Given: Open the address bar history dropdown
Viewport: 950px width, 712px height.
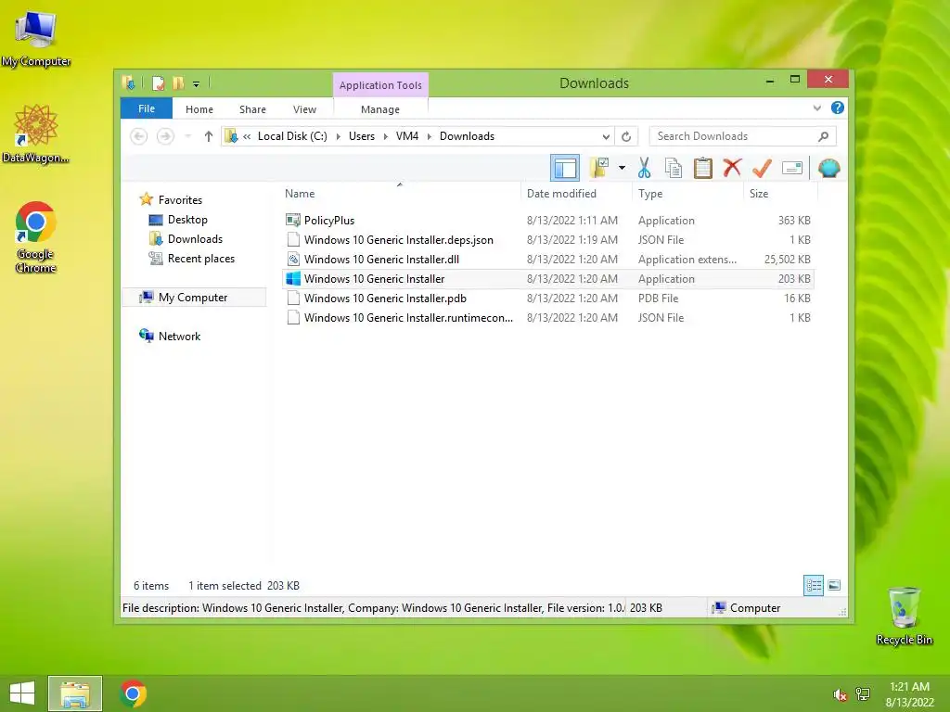Looking at the screenshot, I should point(605,136).
